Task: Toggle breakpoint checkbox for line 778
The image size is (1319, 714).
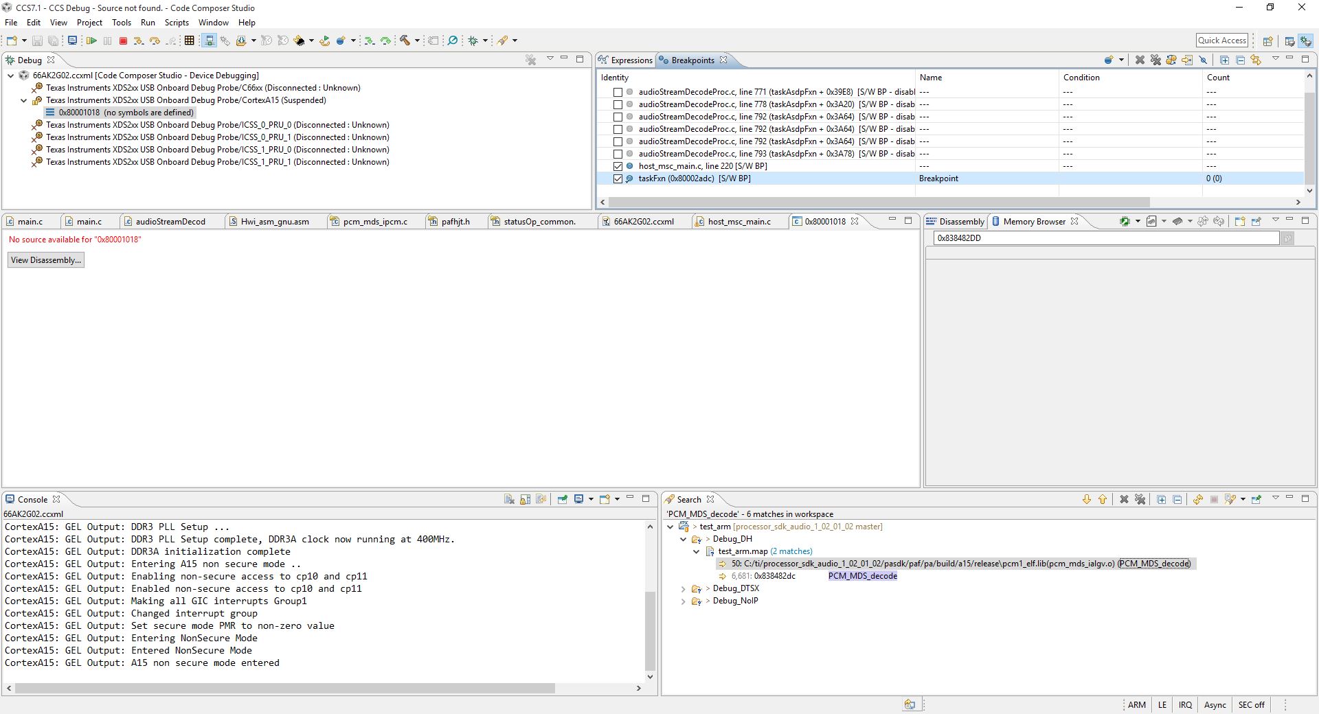Action: coord(618,104)
